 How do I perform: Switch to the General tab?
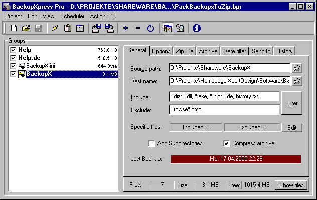(136, 50)
